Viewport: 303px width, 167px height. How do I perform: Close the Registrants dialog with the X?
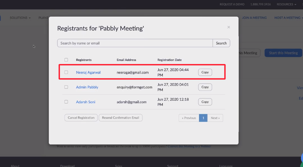(x=229, y=27)
